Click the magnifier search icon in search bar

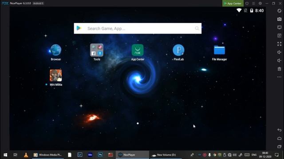197,28
